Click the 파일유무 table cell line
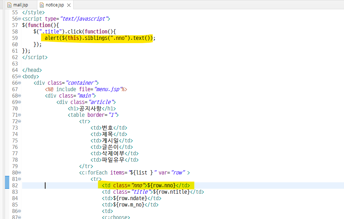This screenshot has width=344, height=219. tap(115, 160)
